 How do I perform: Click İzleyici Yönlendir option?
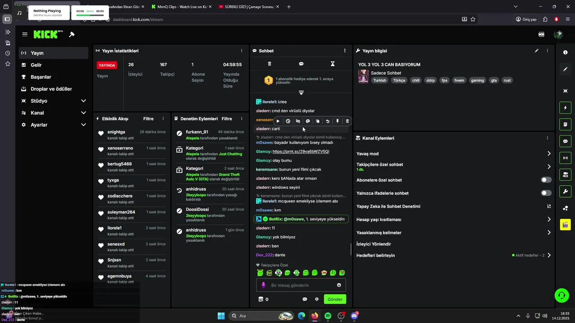(373, 244)
